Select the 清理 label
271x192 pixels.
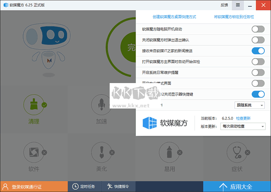pyautogui.click(x=34, y=121)
